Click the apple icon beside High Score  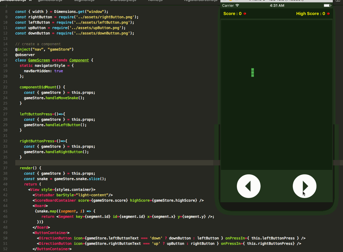pyautogui.click(x=328, y=13)
